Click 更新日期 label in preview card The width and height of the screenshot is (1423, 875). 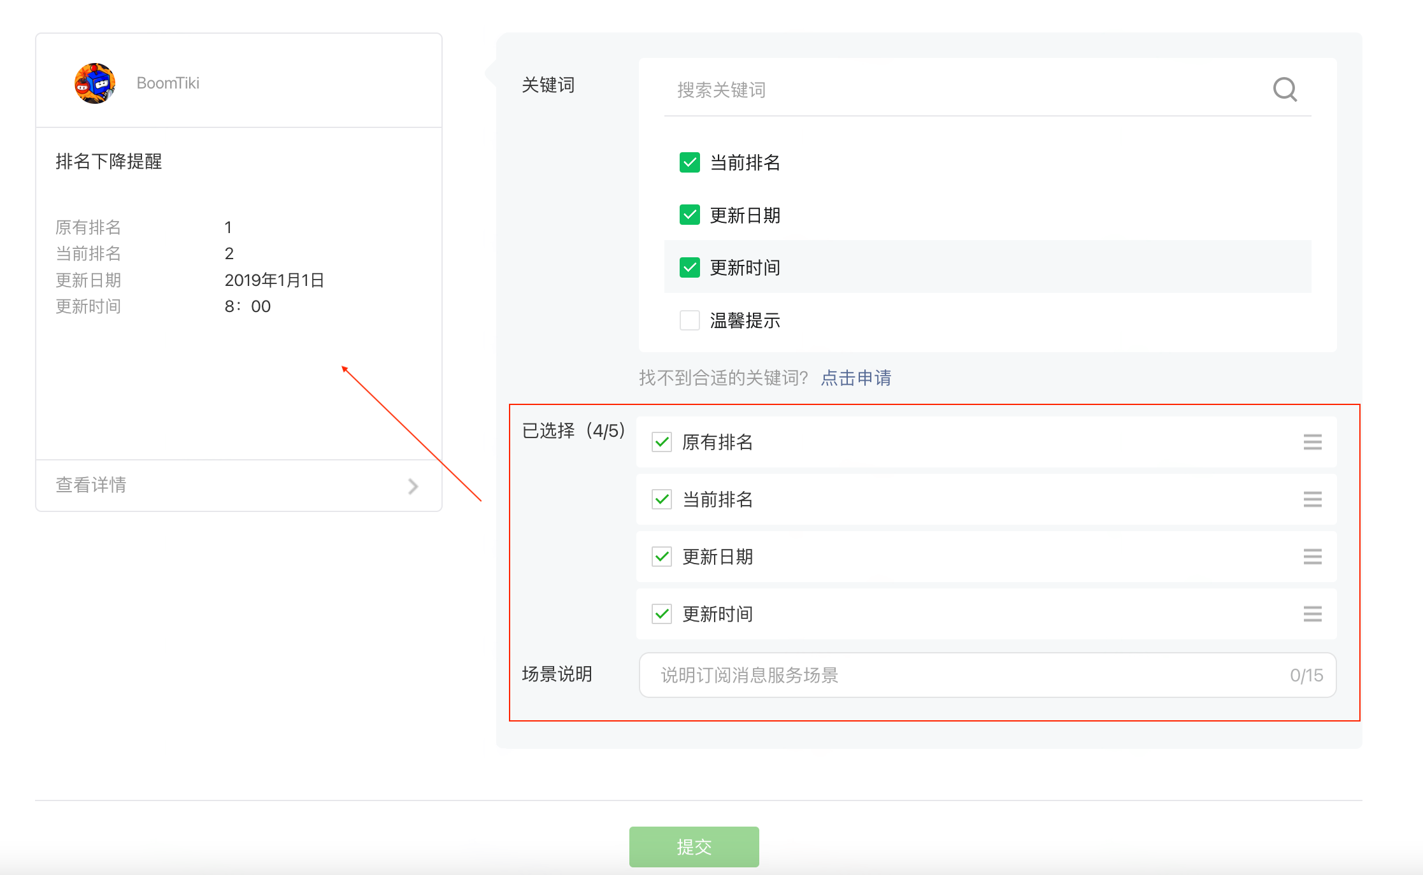tap(88, 280)
